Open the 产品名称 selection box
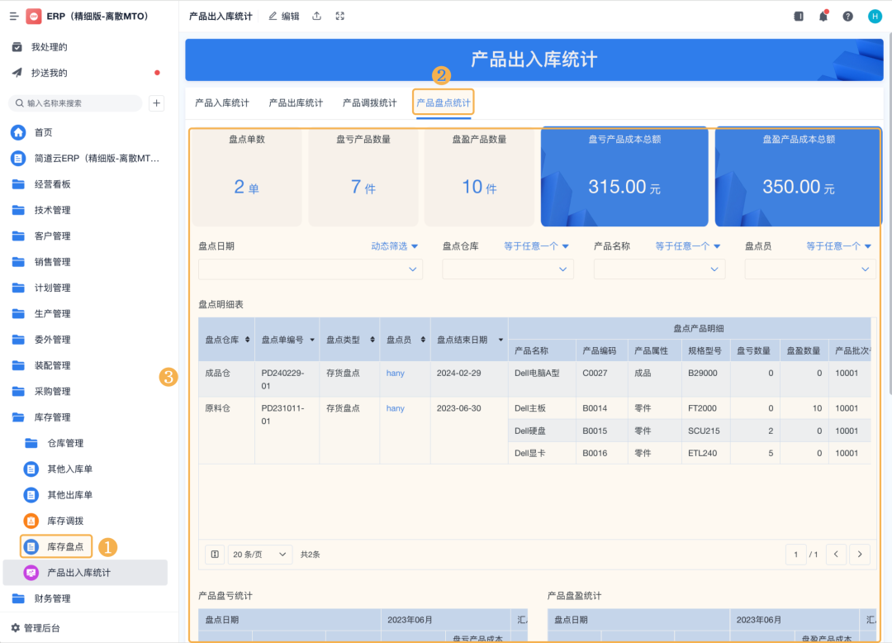 click(659, 269)
